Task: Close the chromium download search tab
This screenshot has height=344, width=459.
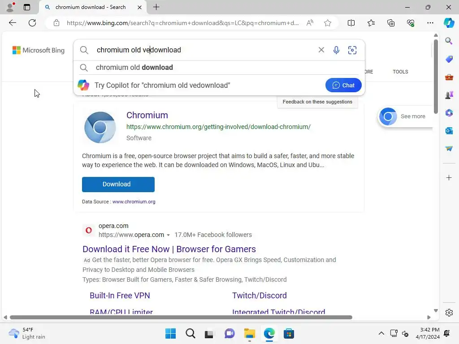Action: tap(140, 7)
